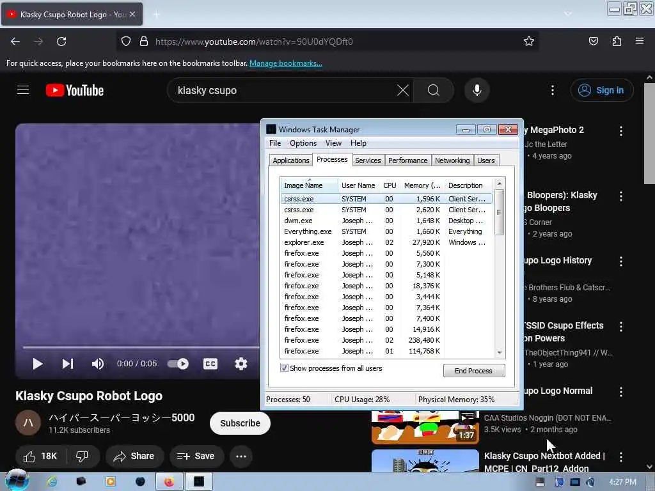The image size is (655, 491).
Task: Click process list scroll up arrow
Action: [500, 183]
